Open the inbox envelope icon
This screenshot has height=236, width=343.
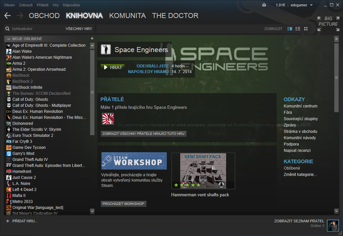pos(264,5)
